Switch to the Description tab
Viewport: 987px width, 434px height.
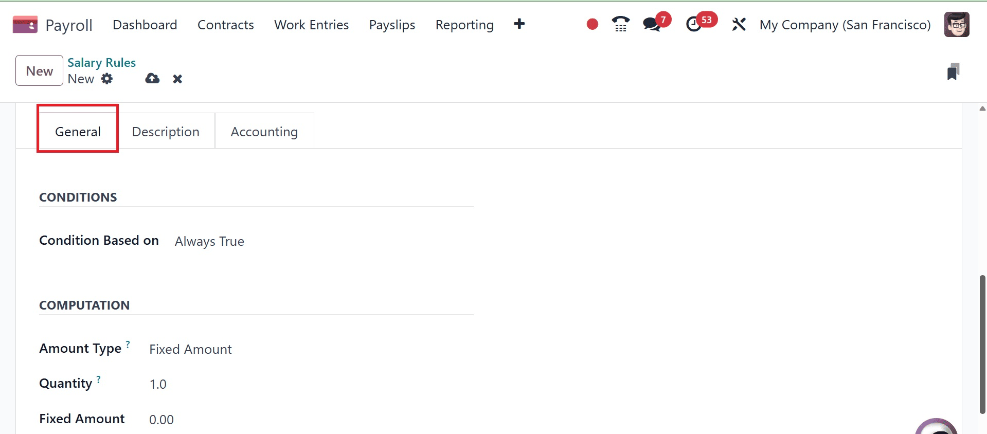point(166,132)
